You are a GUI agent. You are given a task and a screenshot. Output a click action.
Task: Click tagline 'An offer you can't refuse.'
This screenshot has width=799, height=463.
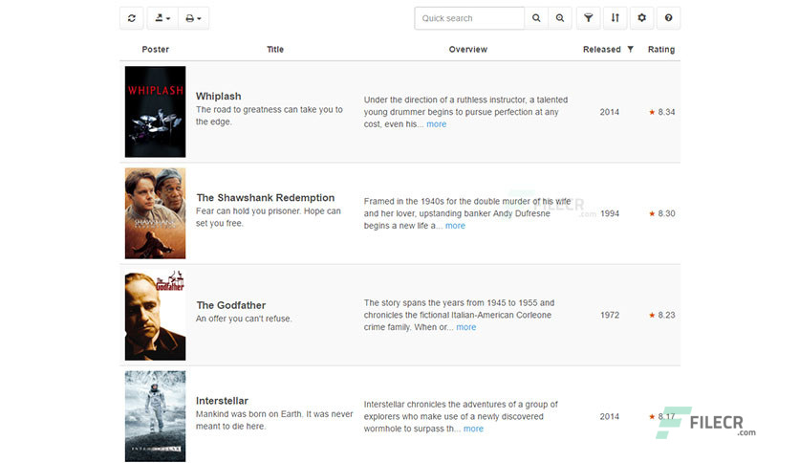[x=244, y=319]
